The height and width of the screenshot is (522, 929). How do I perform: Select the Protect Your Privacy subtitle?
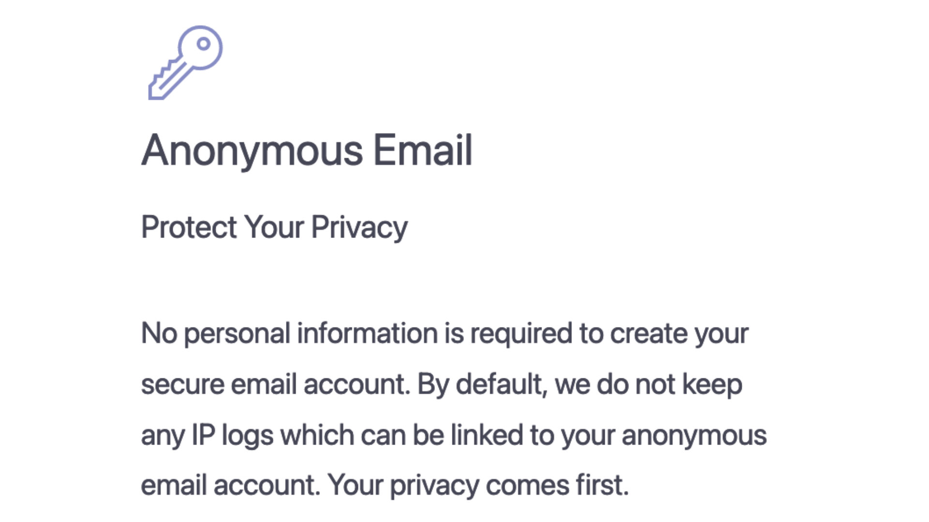[274, 227]
